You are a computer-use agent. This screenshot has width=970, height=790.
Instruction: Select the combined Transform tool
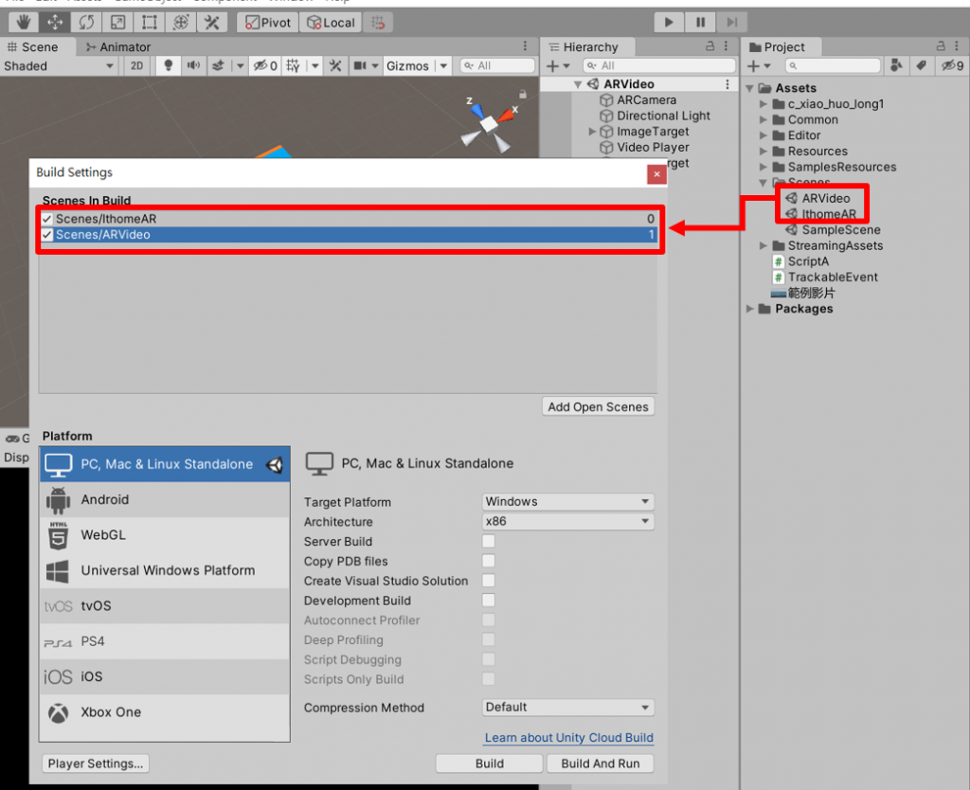coord(181,23)
